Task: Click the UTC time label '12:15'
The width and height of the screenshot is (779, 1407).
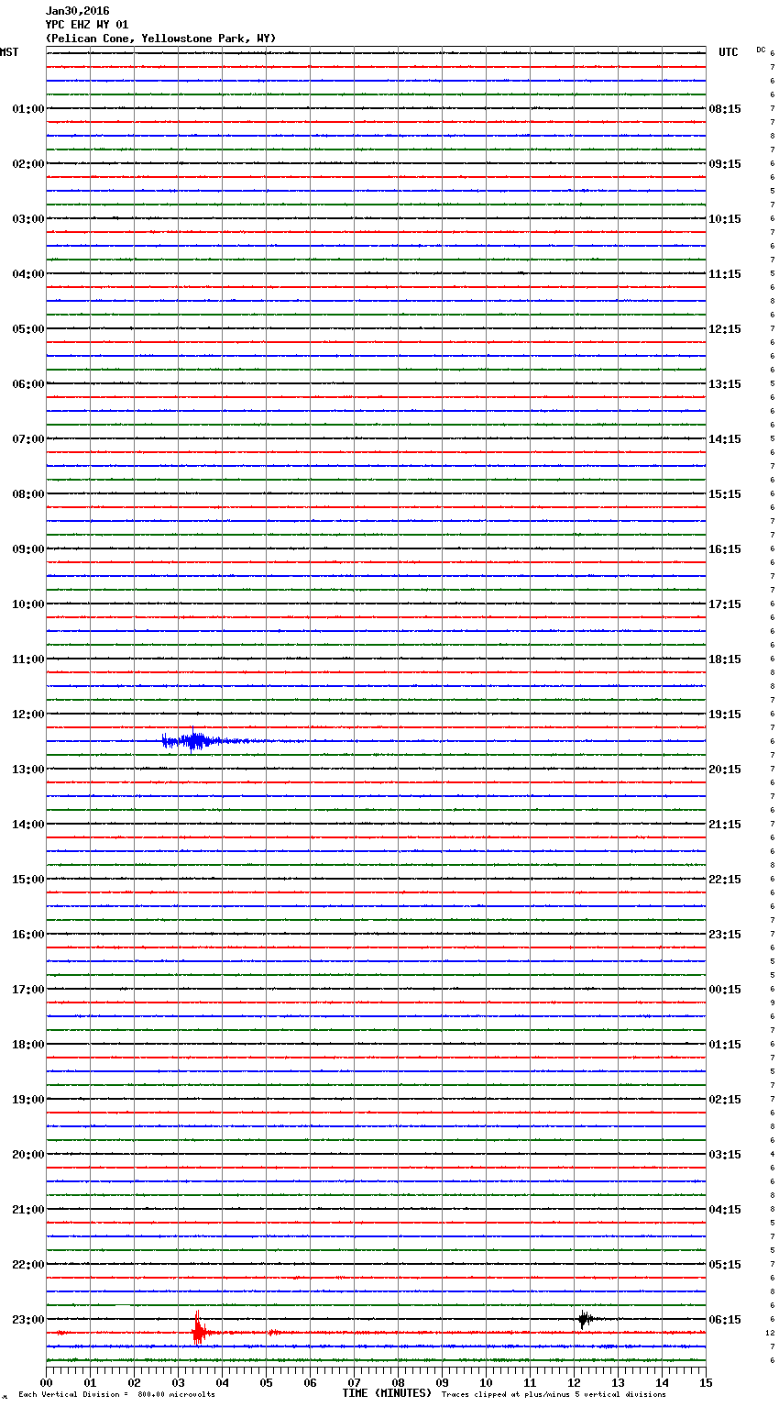Action: [725, 329]
